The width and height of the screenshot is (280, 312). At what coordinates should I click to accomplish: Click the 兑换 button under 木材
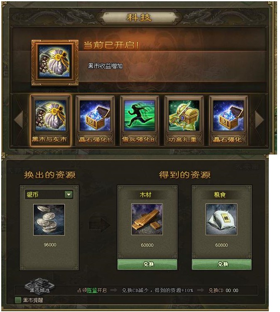pyautogui.click(x=147, y=265)
